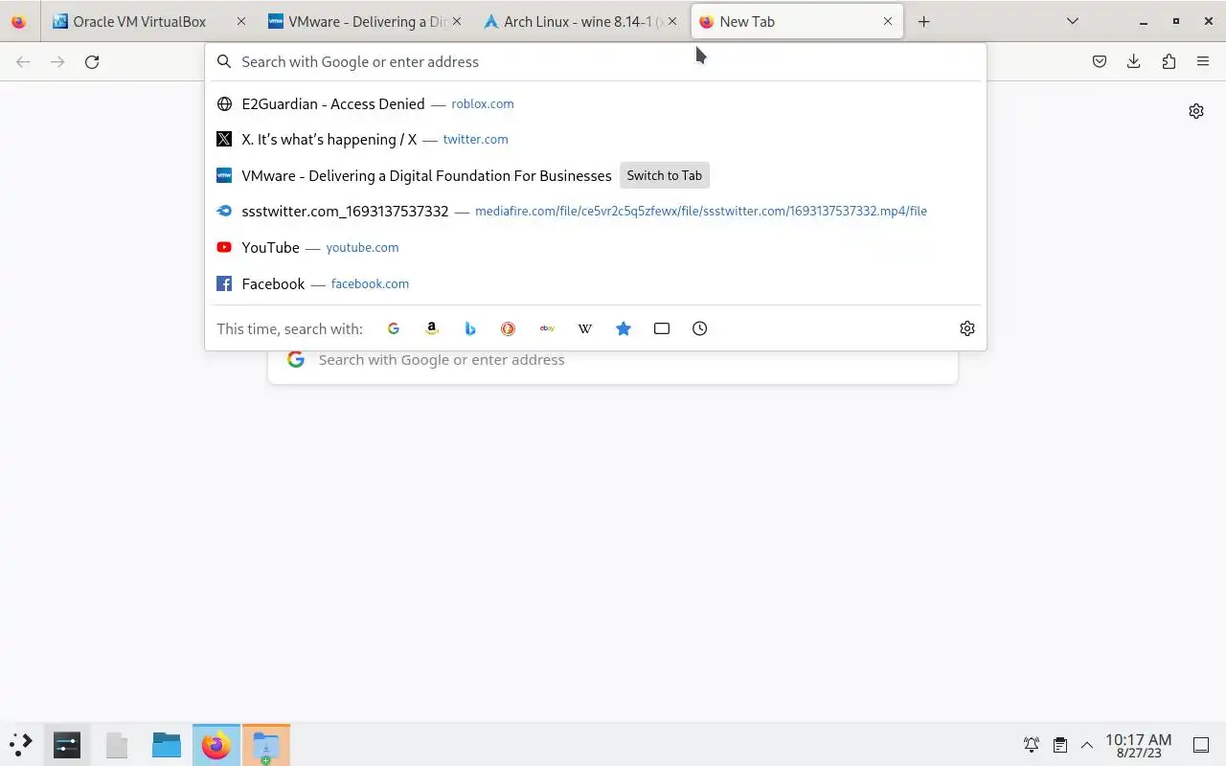This screenshot has height=766, width=1226.
Task: Close the VMware tab
Action: (x=456, y=21)
